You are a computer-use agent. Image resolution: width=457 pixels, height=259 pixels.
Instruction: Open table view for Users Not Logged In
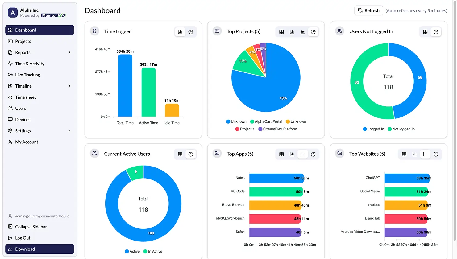pos(425,31)
